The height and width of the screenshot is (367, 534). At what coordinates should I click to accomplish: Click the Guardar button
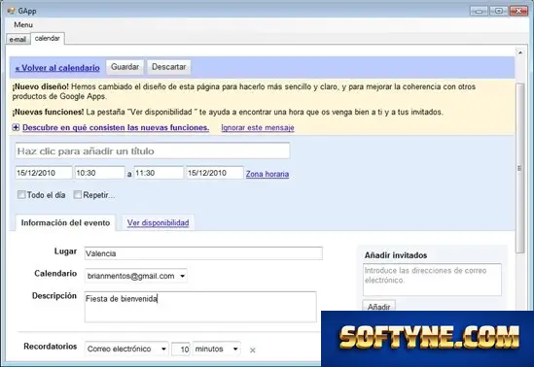(x=125, y=67)
